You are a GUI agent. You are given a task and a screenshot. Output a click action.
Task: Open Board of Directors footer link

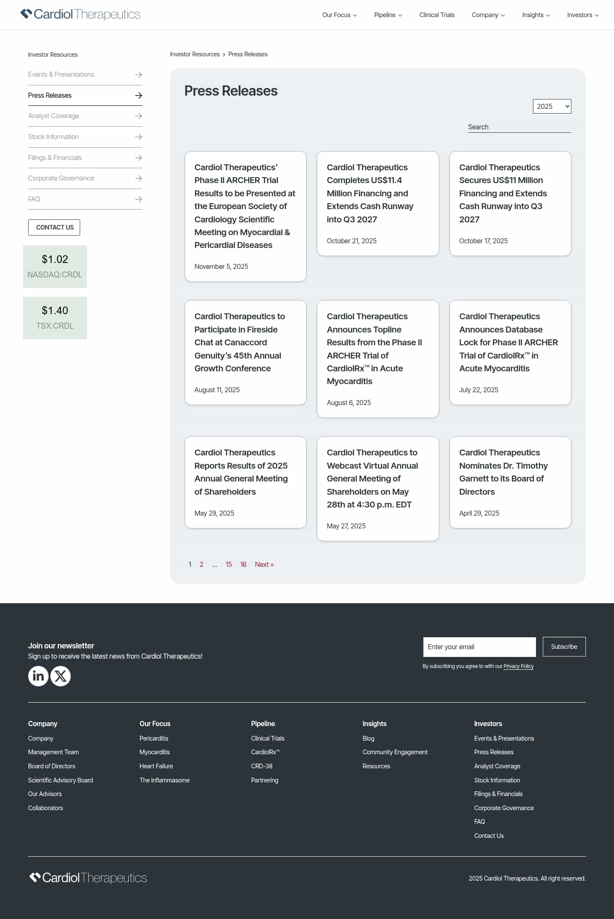pyautogui.click(x=52, y=766)
